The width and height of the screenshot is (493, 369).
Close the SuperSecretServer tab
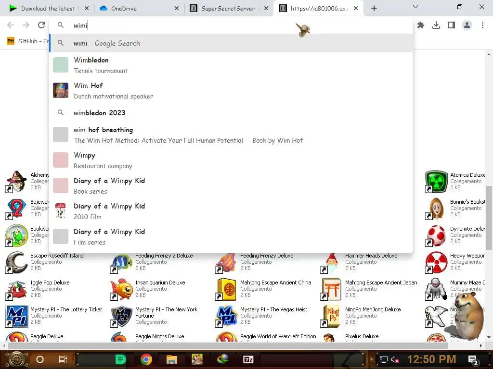(x=266, y=9)
